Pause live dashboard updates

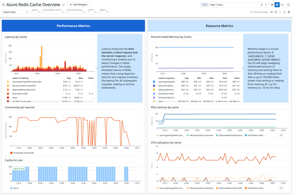click(277, 4)
